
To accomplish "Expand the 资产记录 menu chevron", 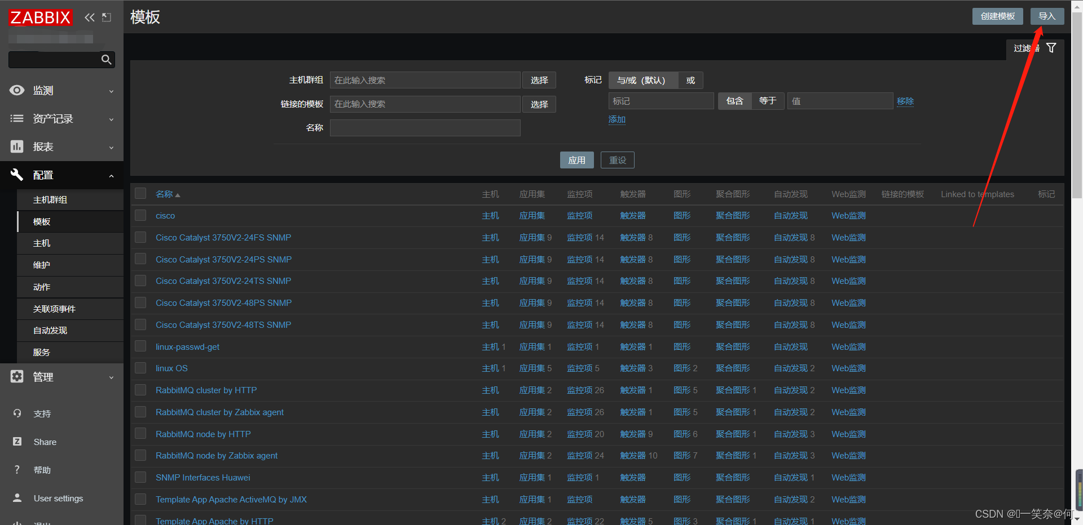I will tap(111, 119).
